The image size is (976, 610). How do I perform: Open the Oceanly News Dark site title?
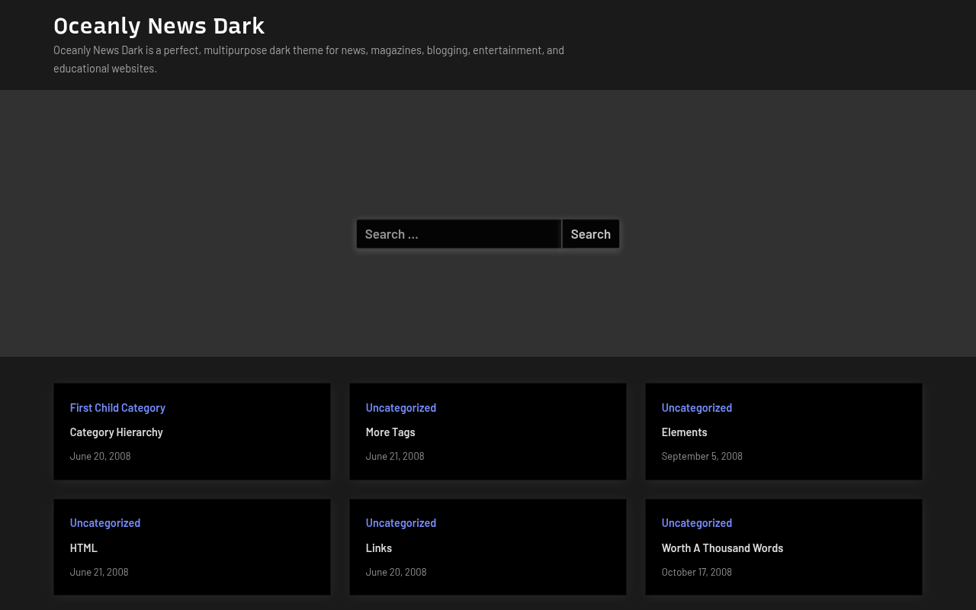[159, 25]
